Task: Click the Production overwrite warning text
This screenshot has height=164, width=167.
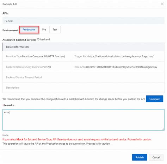Action: point(56,144)
